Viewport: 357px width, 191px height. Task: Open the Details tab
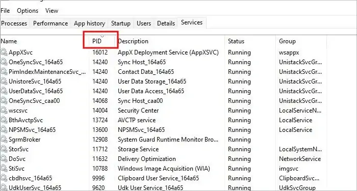166,23
